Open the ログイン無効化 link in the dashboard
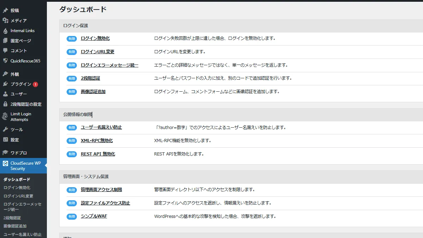The image size is (423, 238). [x=95, y=38]
